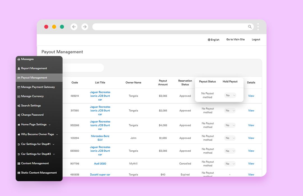The width and height of the screenshot is (303, 196).
Task: Click the Why Become Owner Page icon
Action: click(x=19, y=134)
